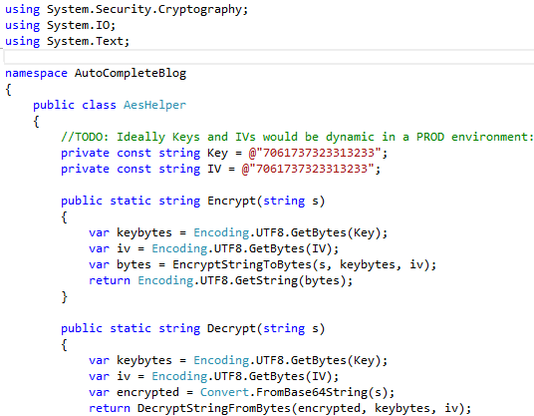Click keybytes variable in Encrypt method

144,232
